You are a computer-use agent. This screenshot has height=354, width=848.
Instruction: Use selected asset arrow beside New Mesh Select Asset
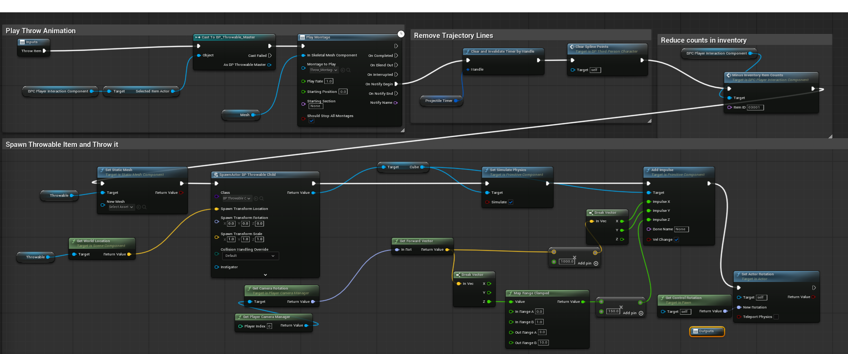point(139,207)
